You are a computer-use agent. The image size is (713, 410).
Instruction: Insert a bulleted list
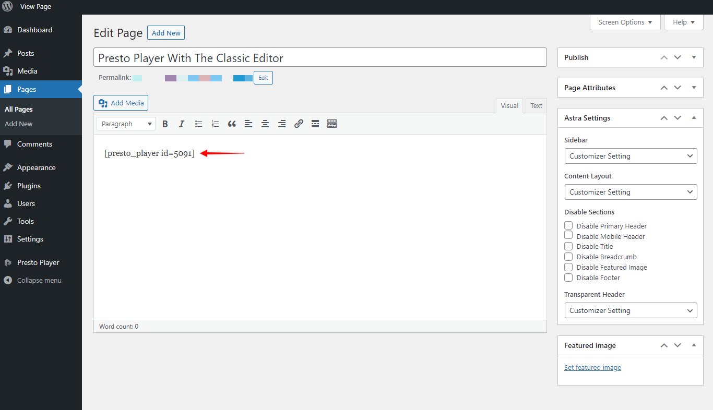click(x=198, y=124)
